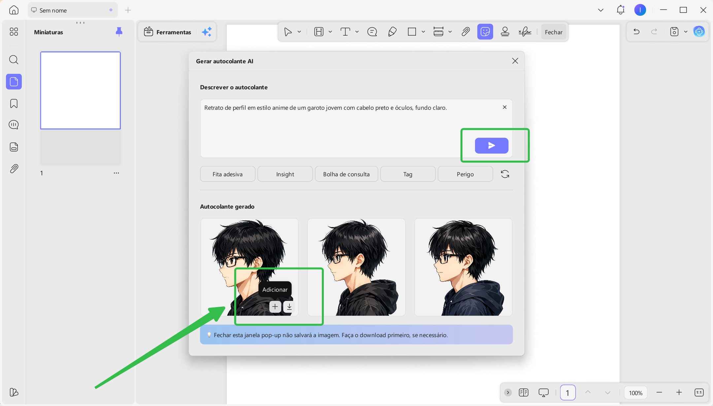
Task: Clear the sticker description text
Action: coord(505,107)
